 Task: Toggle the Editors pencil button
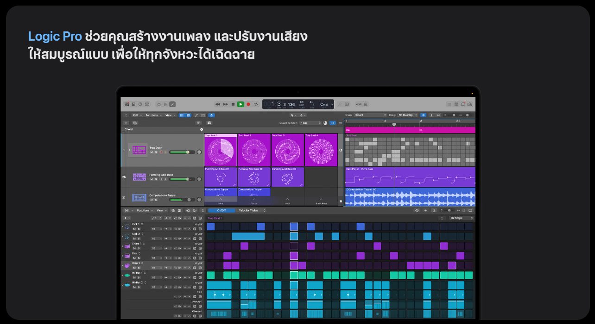click(172, 104)
